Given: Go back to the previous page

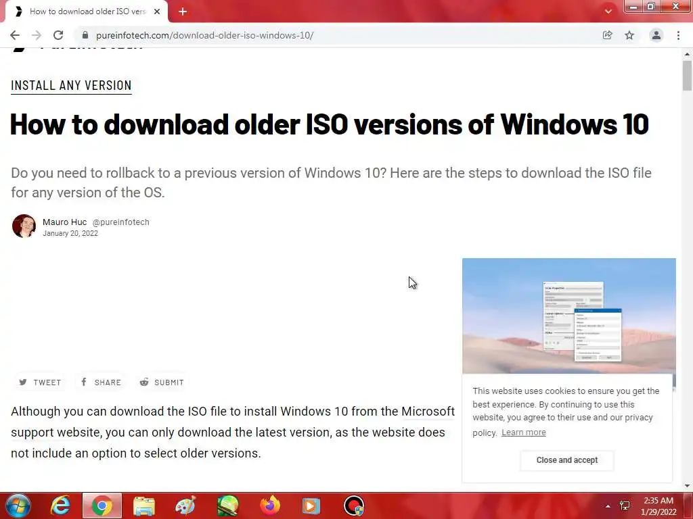Looking at the screenshot, I should 15,35.
